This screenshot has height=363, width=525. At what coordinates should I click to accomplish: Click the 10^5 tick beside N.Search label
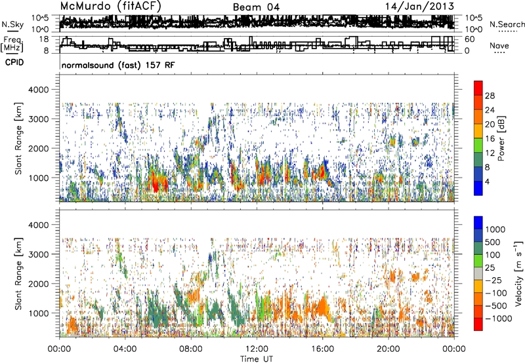(473, 18)
